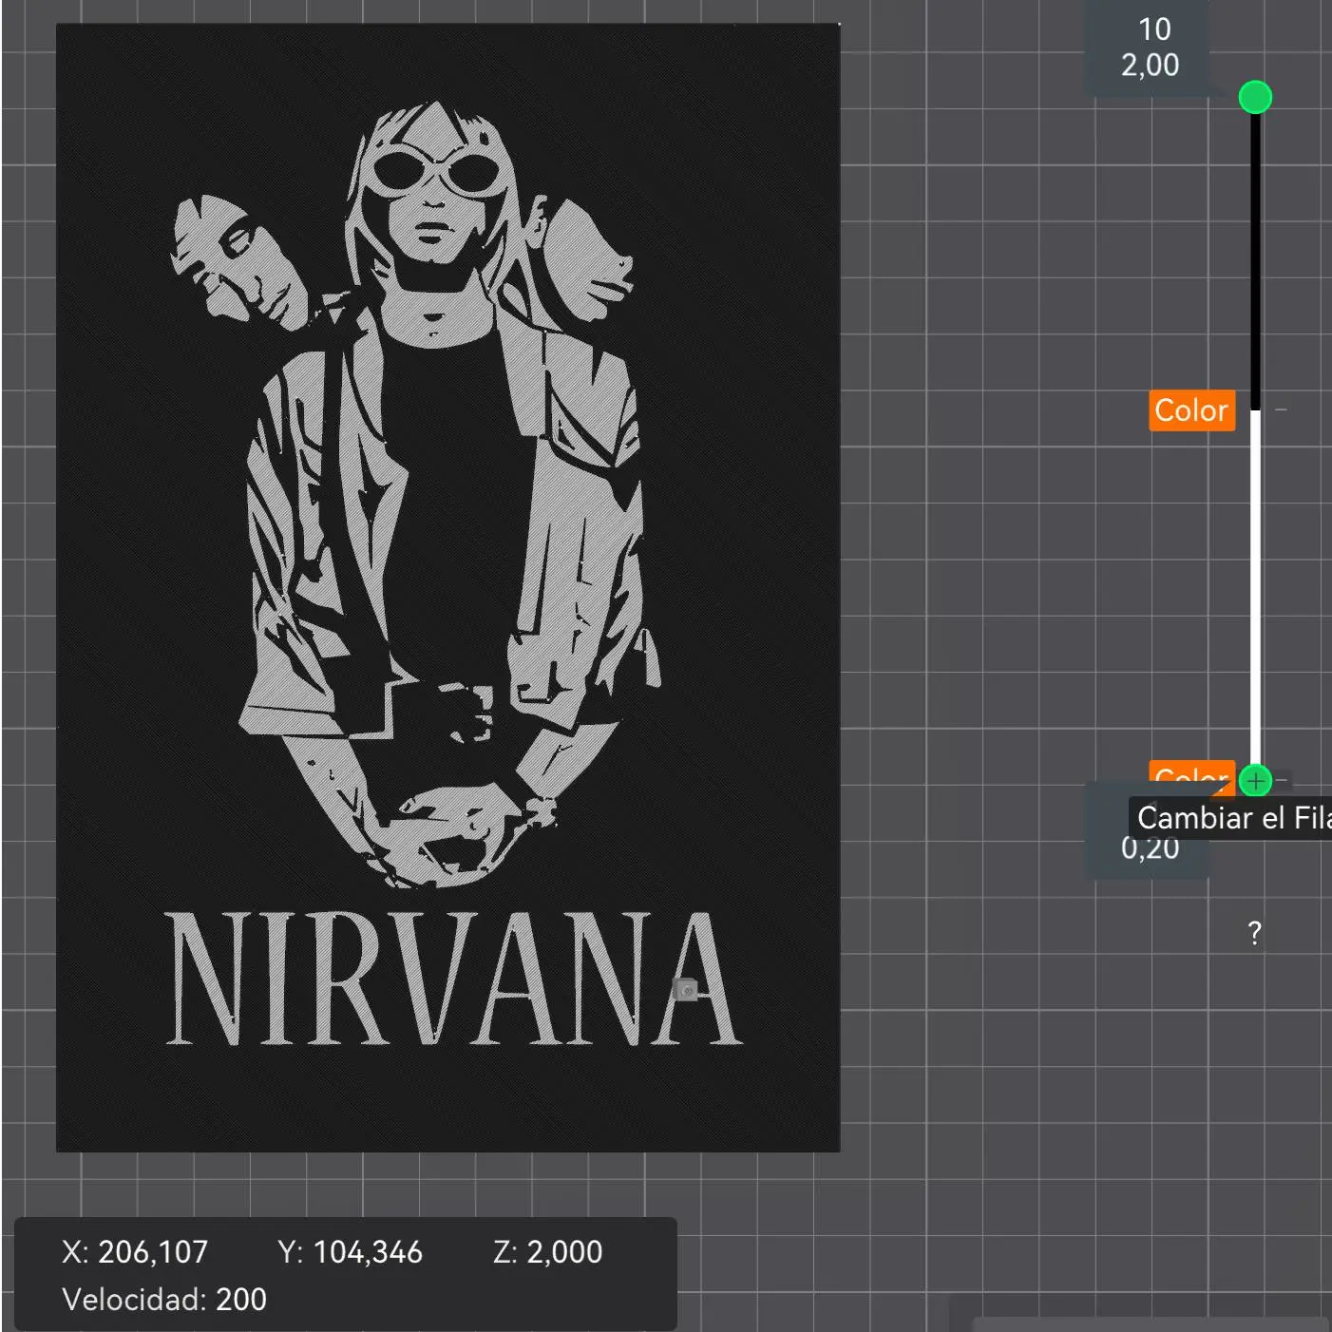Image resolution: width=1332 pixels, height=1332 pixels.
Task: Click the minus icon beside the upper Color tag
Action: 1282,409
